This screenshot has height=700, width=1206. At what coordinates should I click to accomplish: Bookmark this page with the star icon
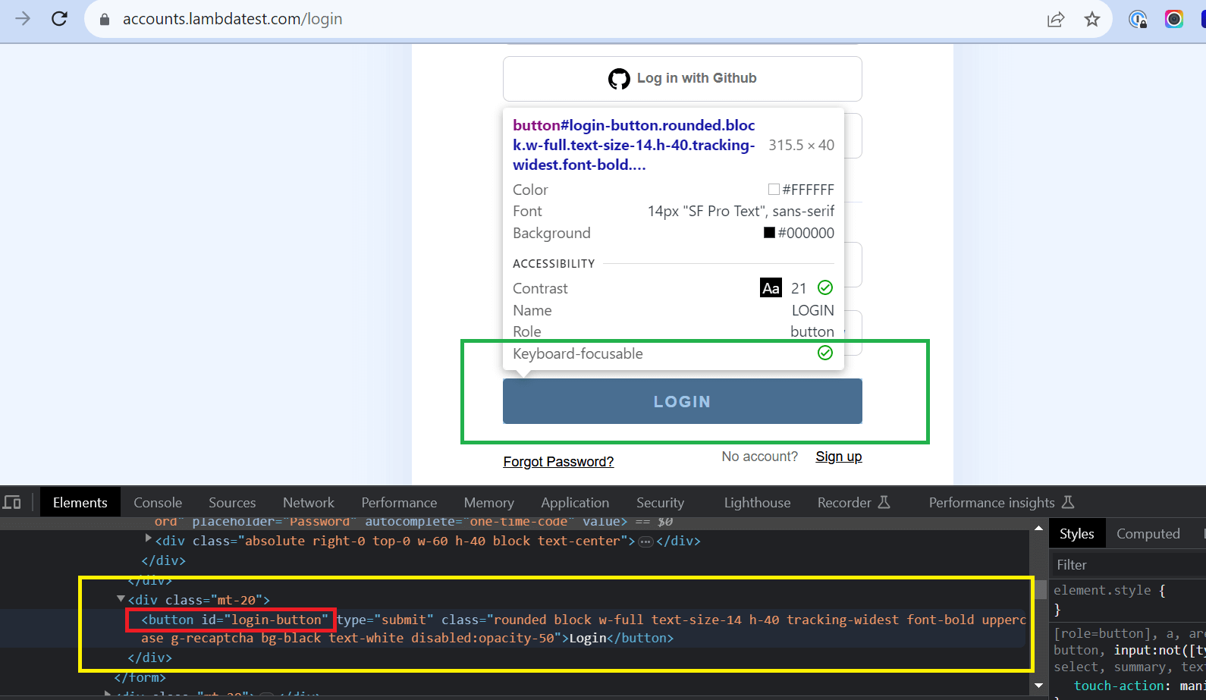(x=1091, y=20)
